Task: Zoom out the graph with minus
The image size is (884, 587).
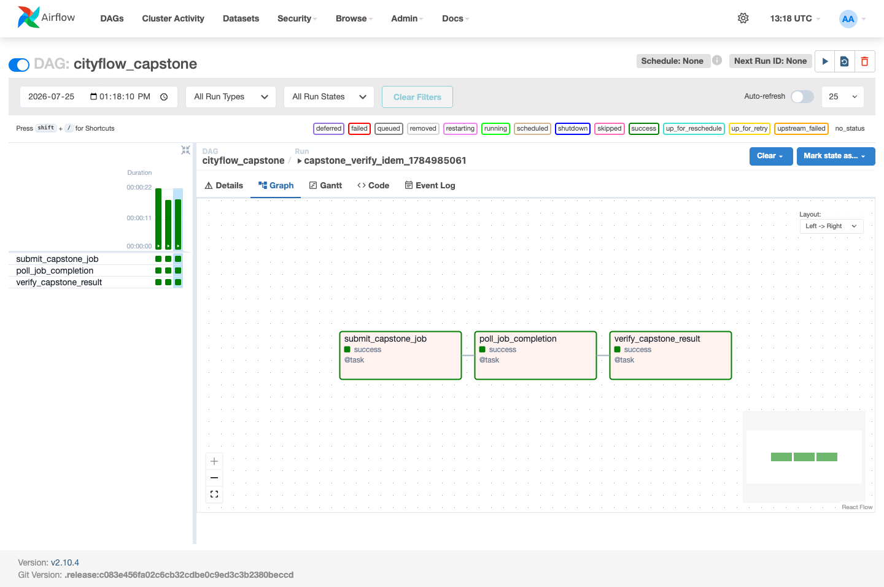Action: pos(214,478)
